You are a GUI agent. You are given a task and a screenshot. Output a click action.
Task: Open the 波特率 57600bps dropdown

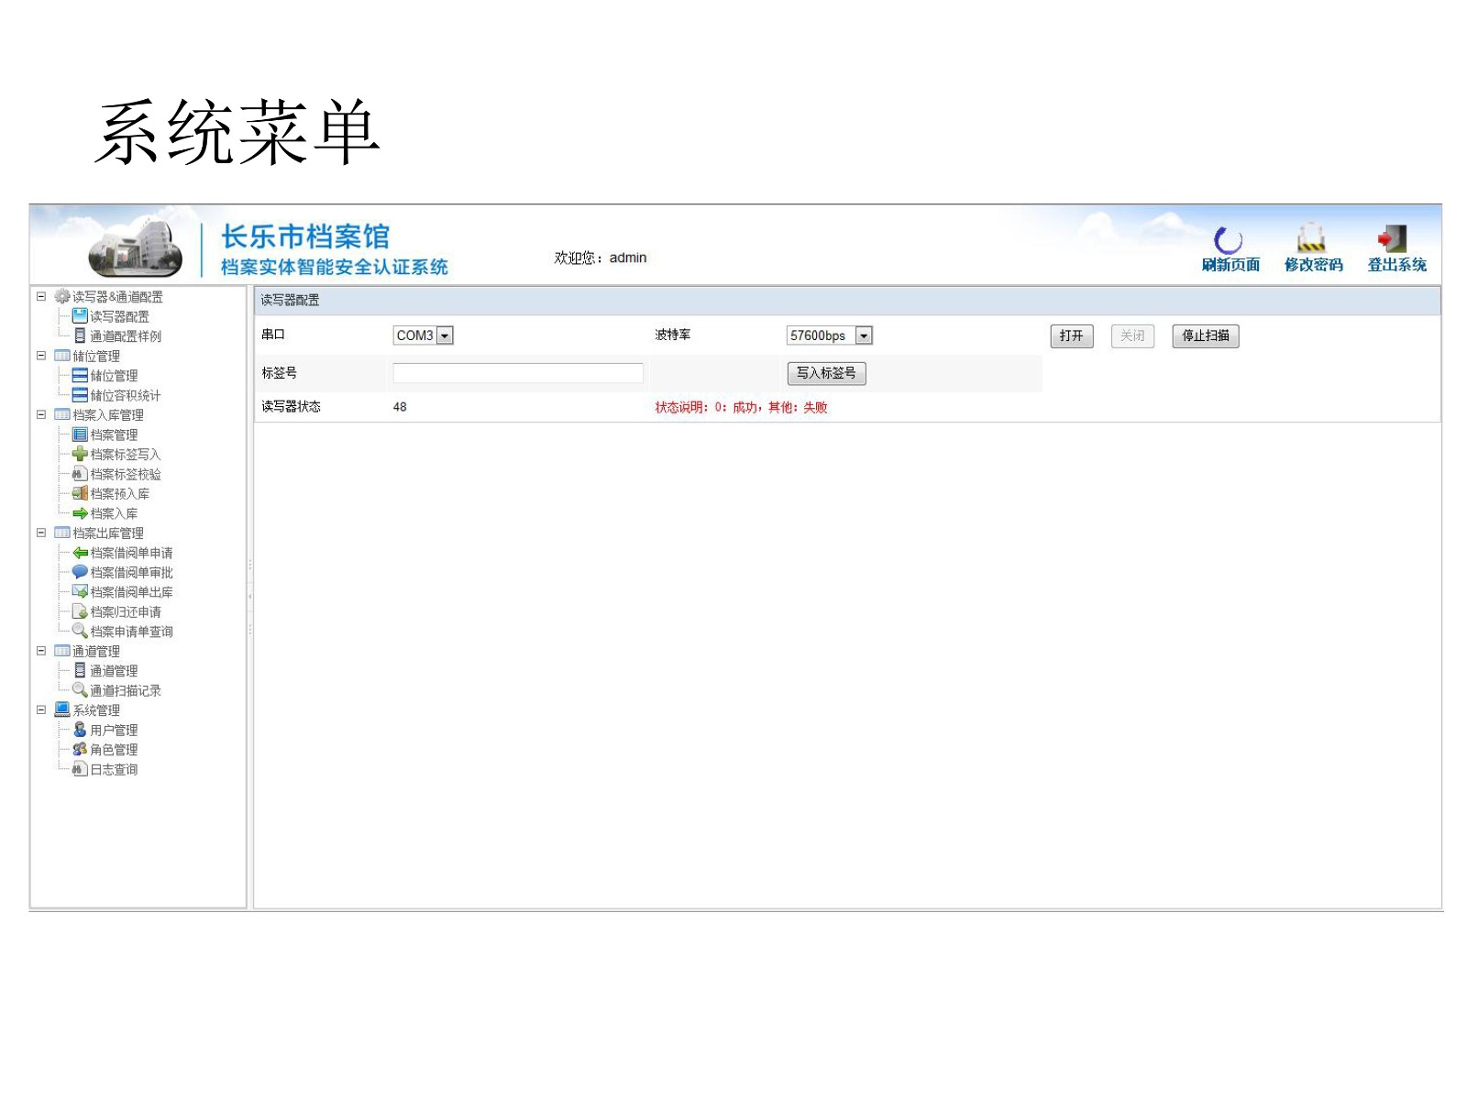(863, 336)
